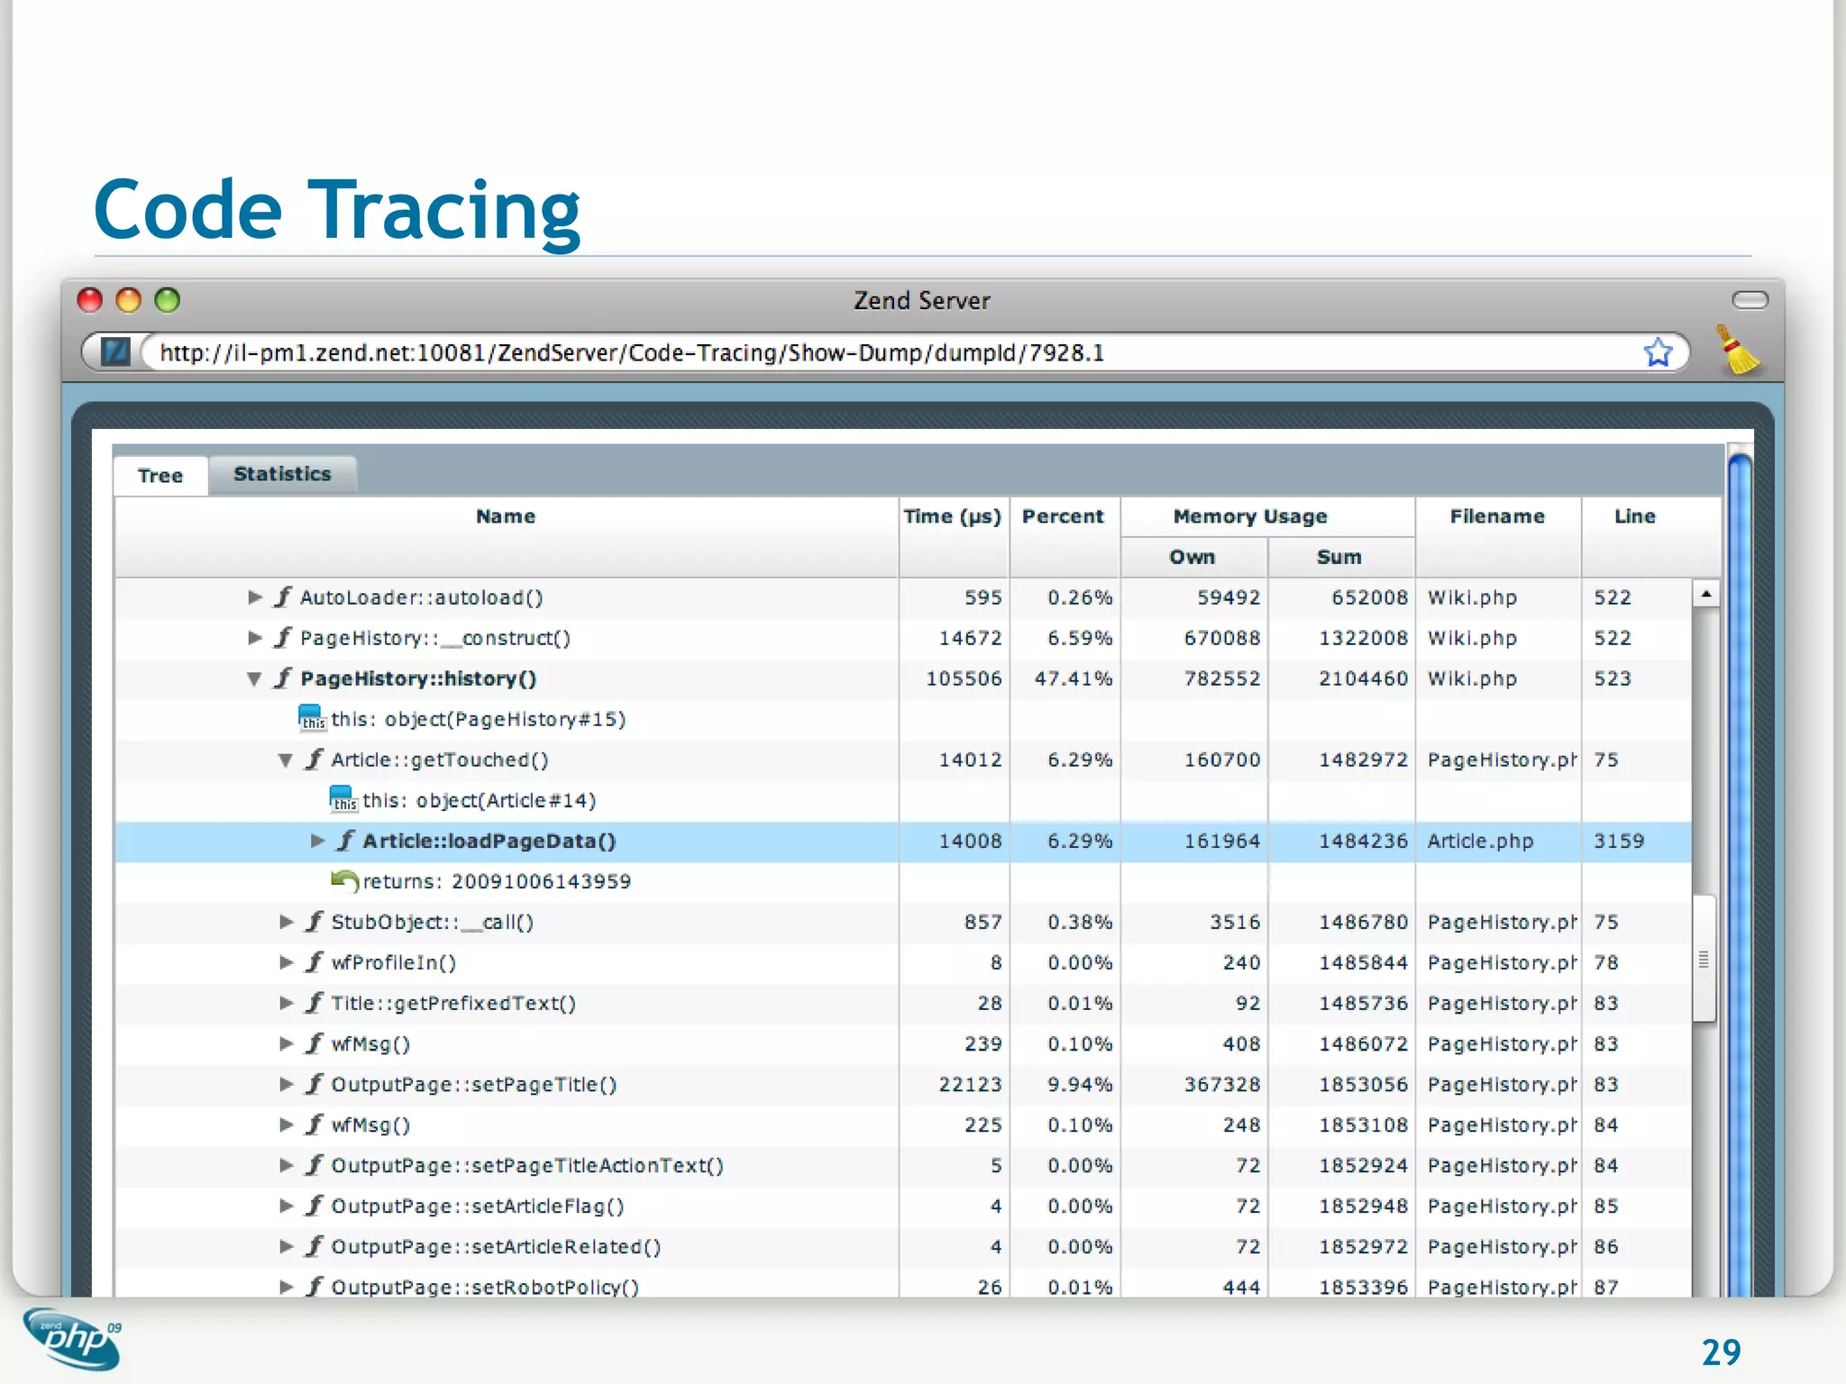The width and height of the screenshot is (1846, 1384).
Task: Select 'returns: 20091006143959' row
Action: coord(903,881)
